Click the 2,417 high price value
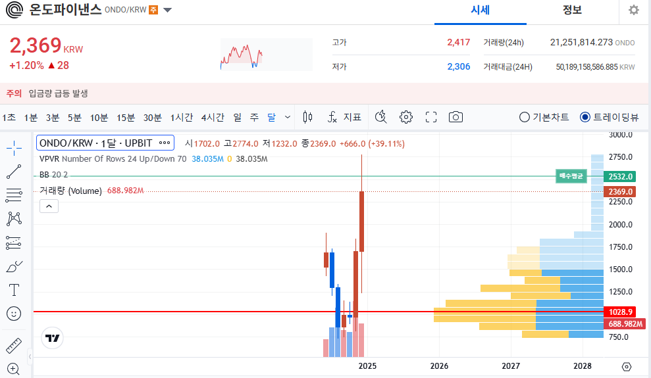This screenshot has height=378, width=651. tap(458, 42)
